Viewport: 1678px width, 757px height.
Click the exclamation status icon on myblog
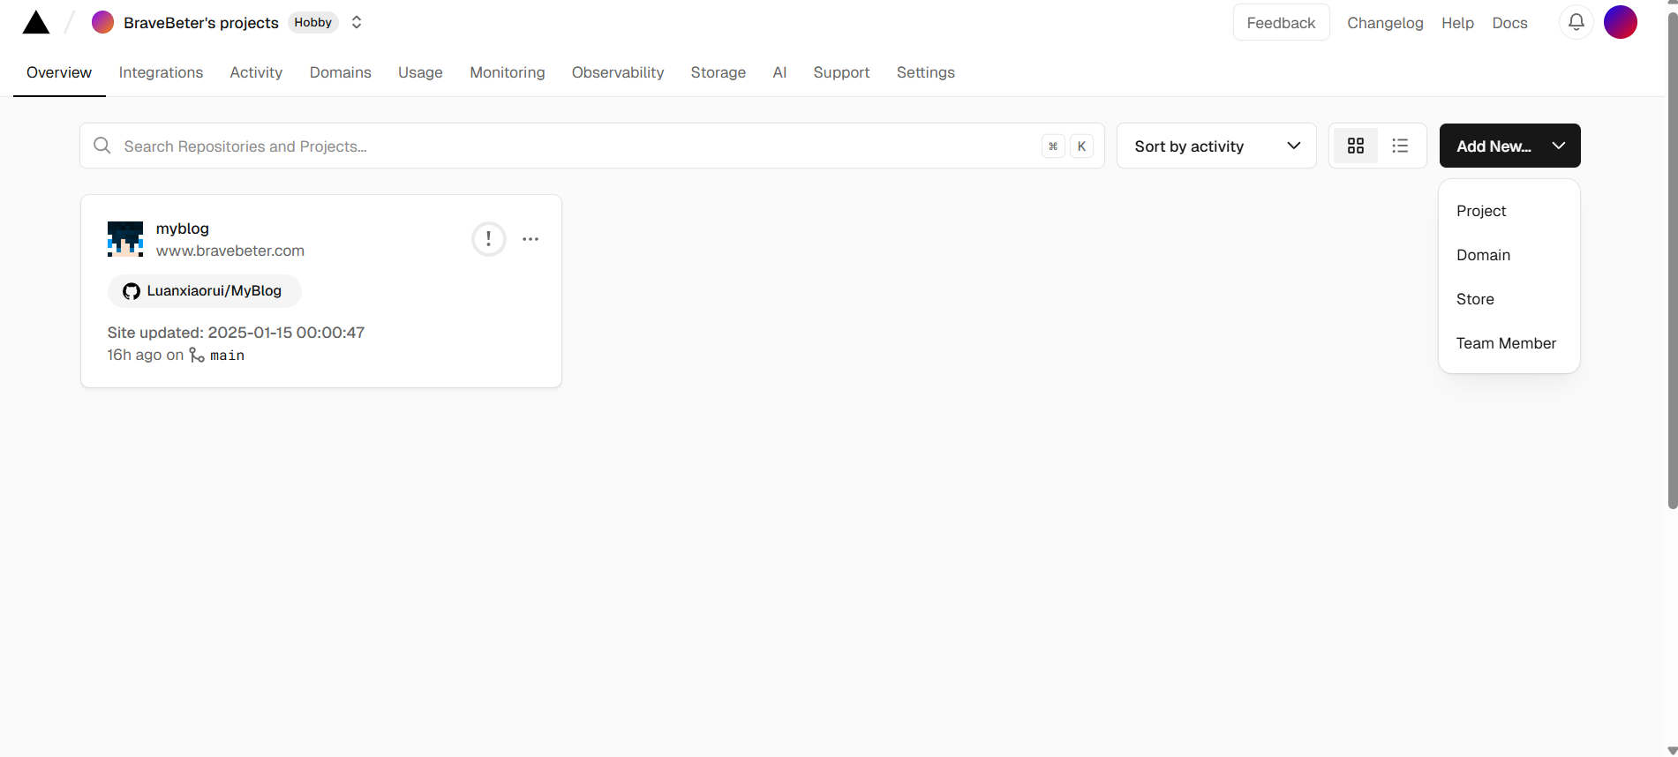[x=489, y=239]
